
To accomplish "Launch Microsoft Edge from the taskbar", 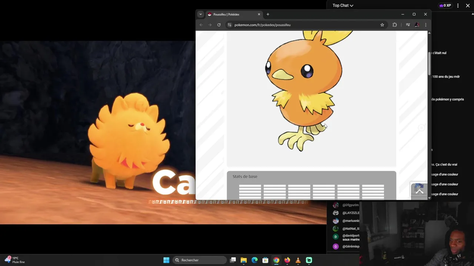I will click(x=254, y=260).
